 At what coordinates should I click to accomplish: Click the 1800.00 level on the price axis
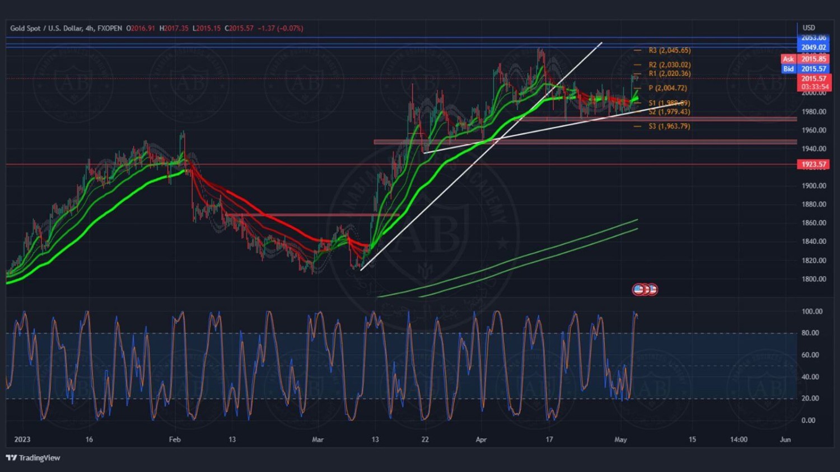pyautogui.click(x=814, y=279)
